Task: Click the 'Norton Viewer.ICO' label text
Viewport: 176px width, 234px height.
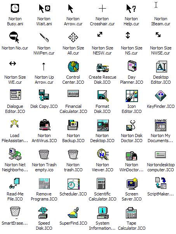Action: coord(103,167)
